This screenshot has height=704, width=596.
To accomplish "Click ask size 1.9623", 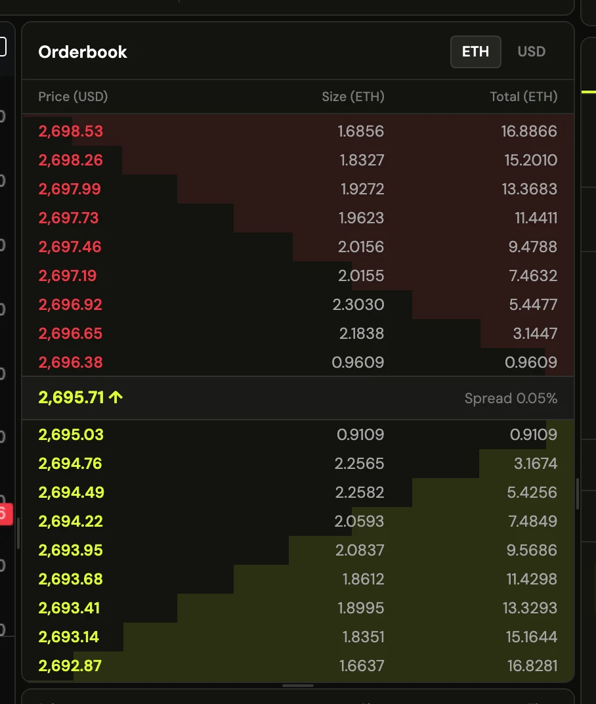I will point(361,218).
